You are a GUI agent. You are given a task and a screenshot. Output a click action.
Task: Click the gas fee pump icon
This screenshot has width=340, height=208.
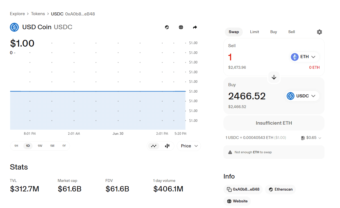[303, 138]
